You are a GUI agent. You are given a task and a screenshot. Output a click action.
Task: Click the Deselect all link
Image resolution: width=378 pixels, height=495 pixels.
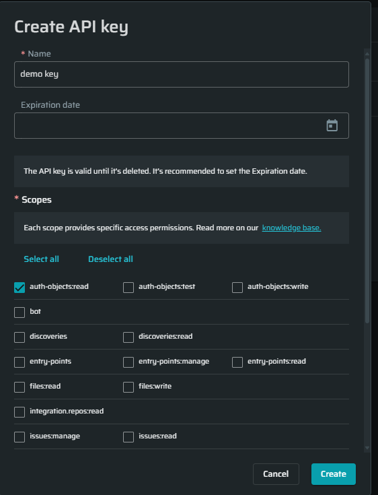[111, 259]
